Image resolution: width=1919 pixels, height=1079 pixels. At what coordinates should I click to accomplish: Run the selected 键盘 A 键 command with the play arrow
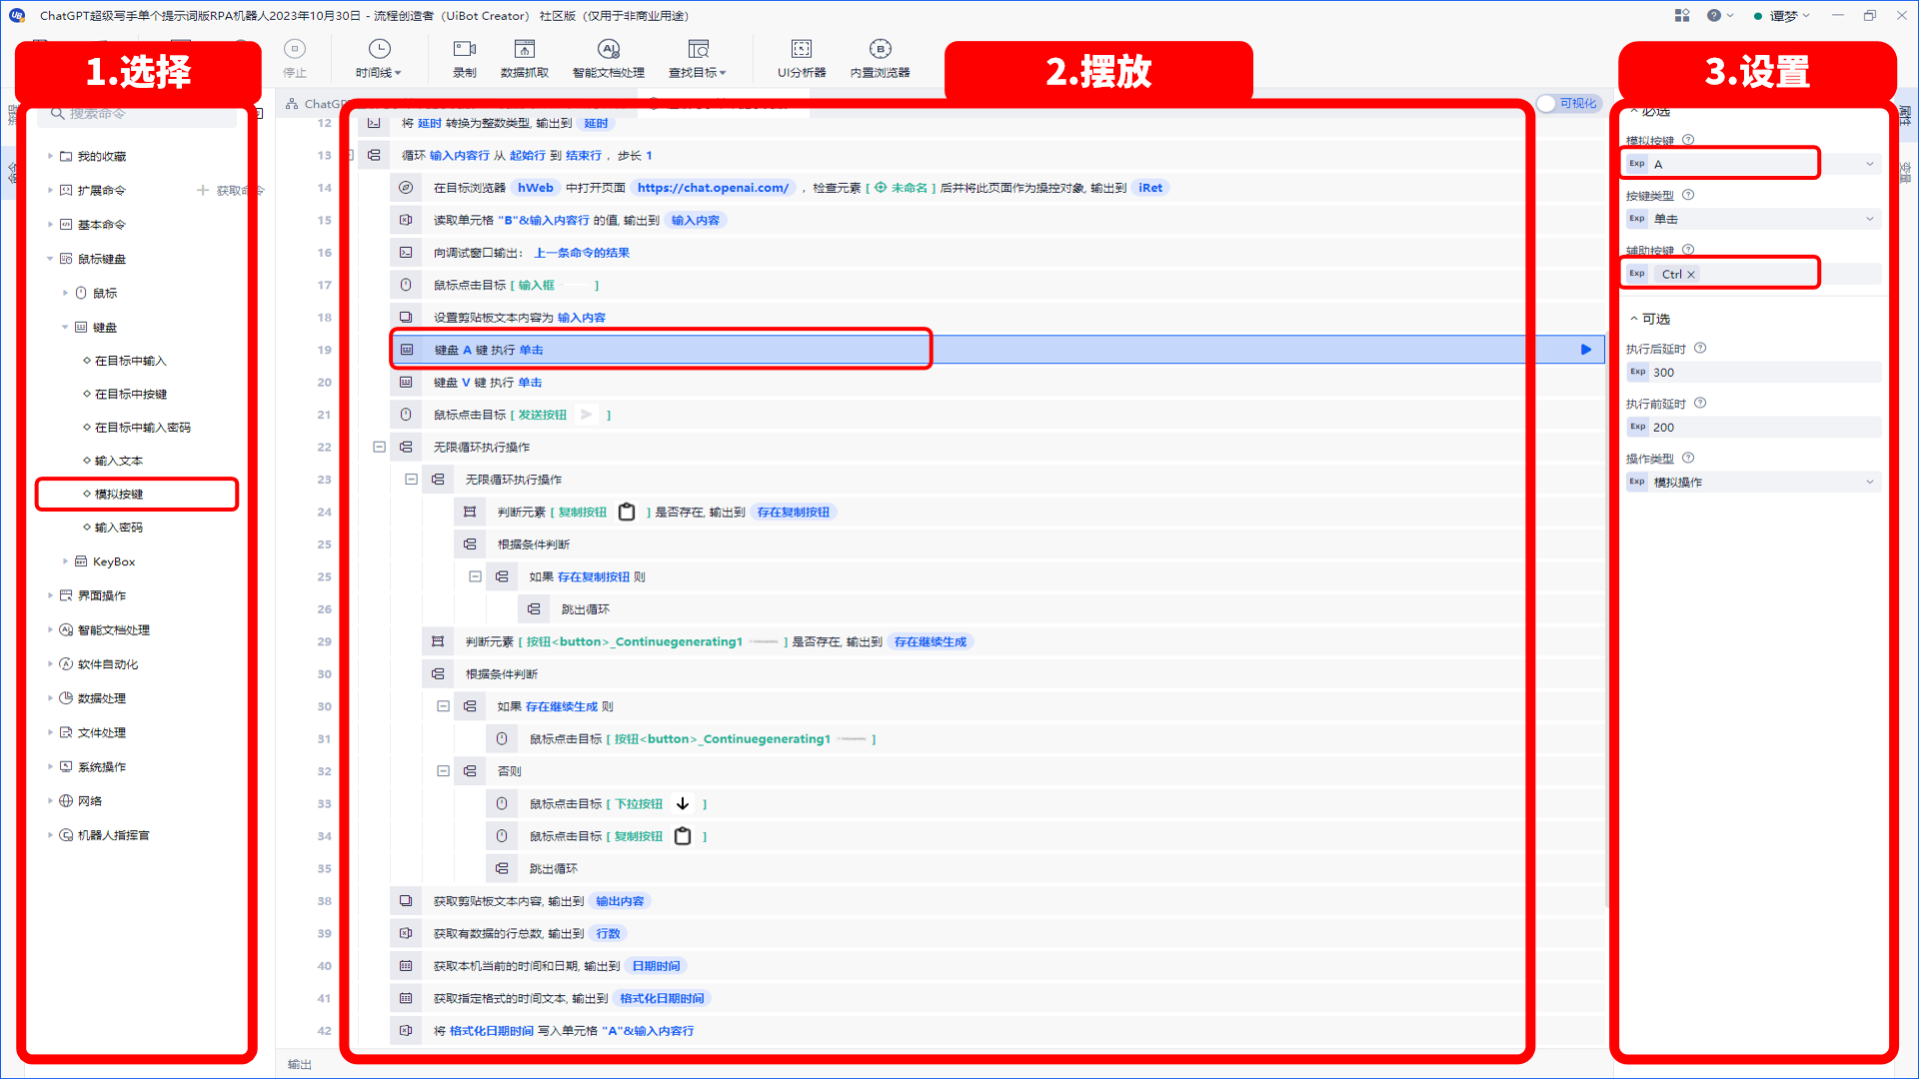tap(1586, 350)
